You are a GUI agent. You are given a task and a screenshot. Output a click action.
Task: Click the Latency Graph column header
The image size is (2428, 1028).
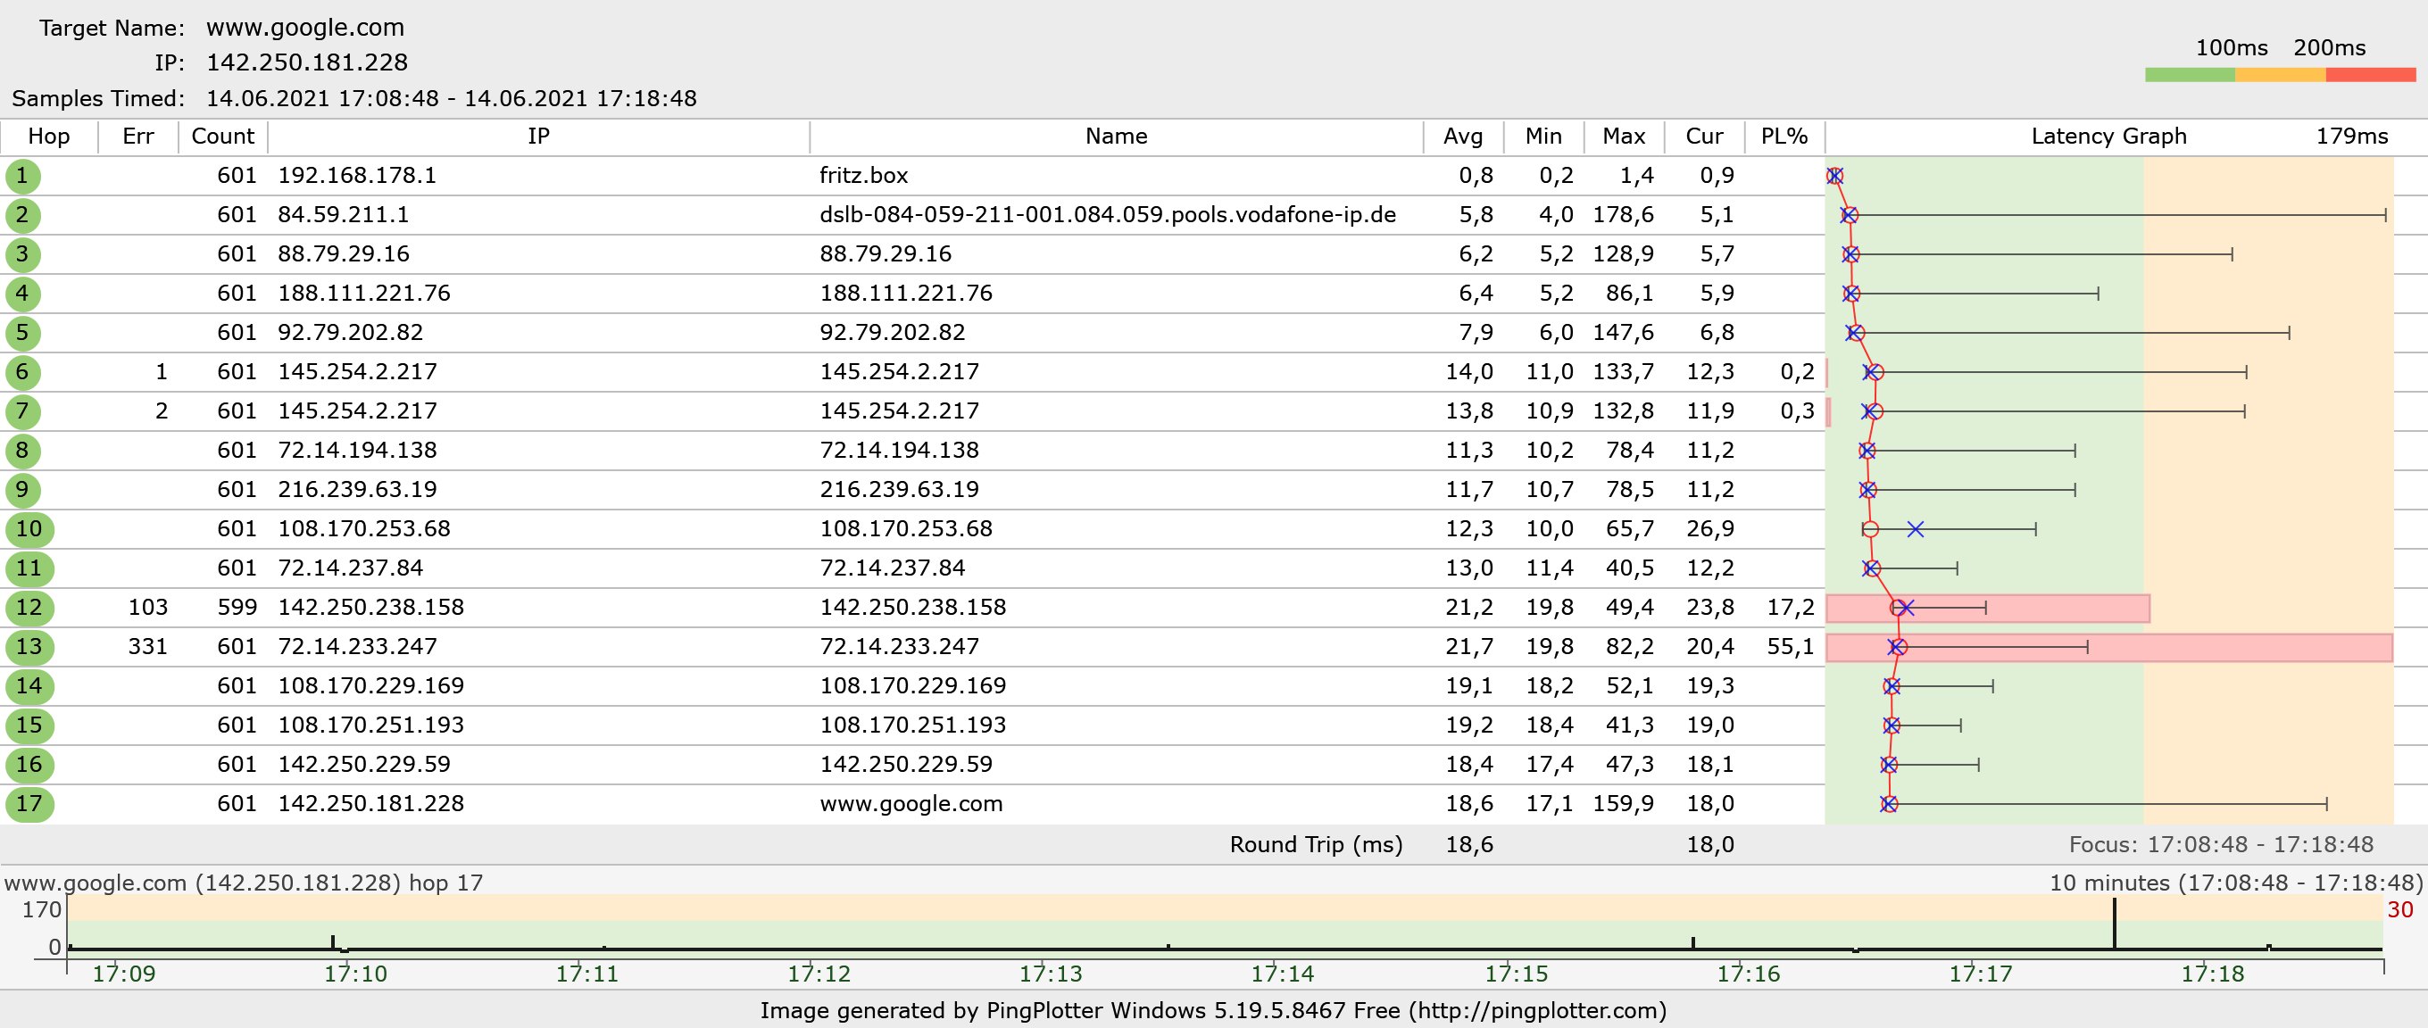pos(2108,137)
